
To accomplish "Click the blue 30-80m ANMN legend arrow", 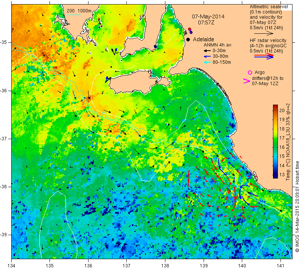I will point(207,57).
